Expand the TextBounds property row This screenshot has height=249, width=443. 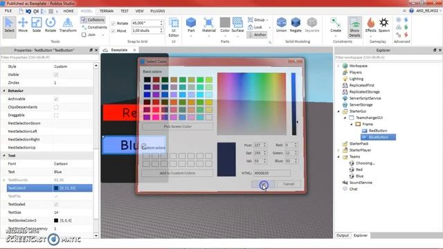4,180
